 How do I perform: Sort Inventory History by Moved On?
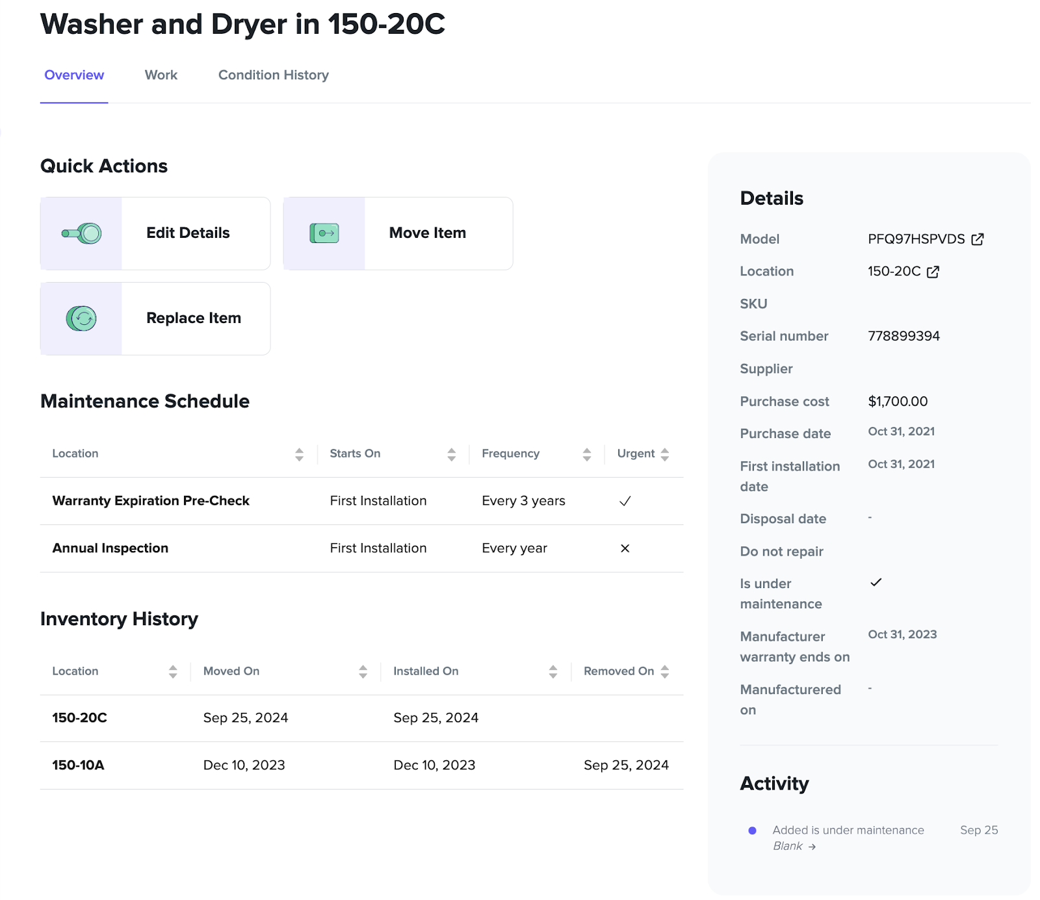click(363, 672)
